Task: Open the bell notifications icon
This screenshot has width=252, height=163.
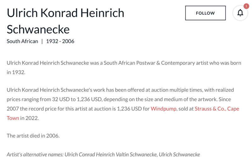Action: pos(240,13)
